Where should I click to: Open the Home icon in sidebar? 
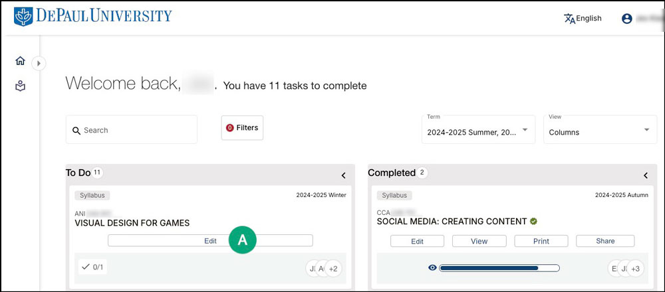(20, 61)
